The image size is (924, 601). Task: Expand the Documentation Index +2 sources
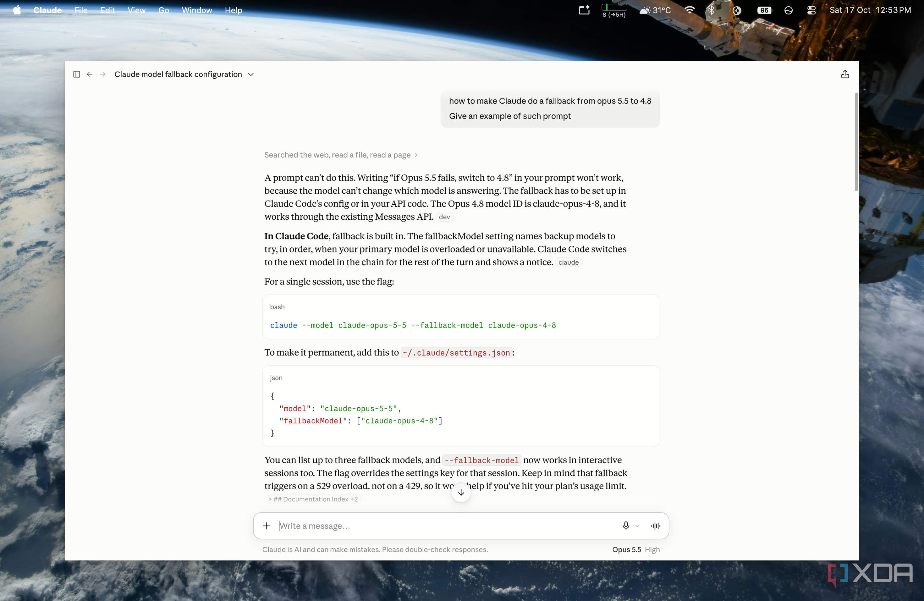coord(313,499)
